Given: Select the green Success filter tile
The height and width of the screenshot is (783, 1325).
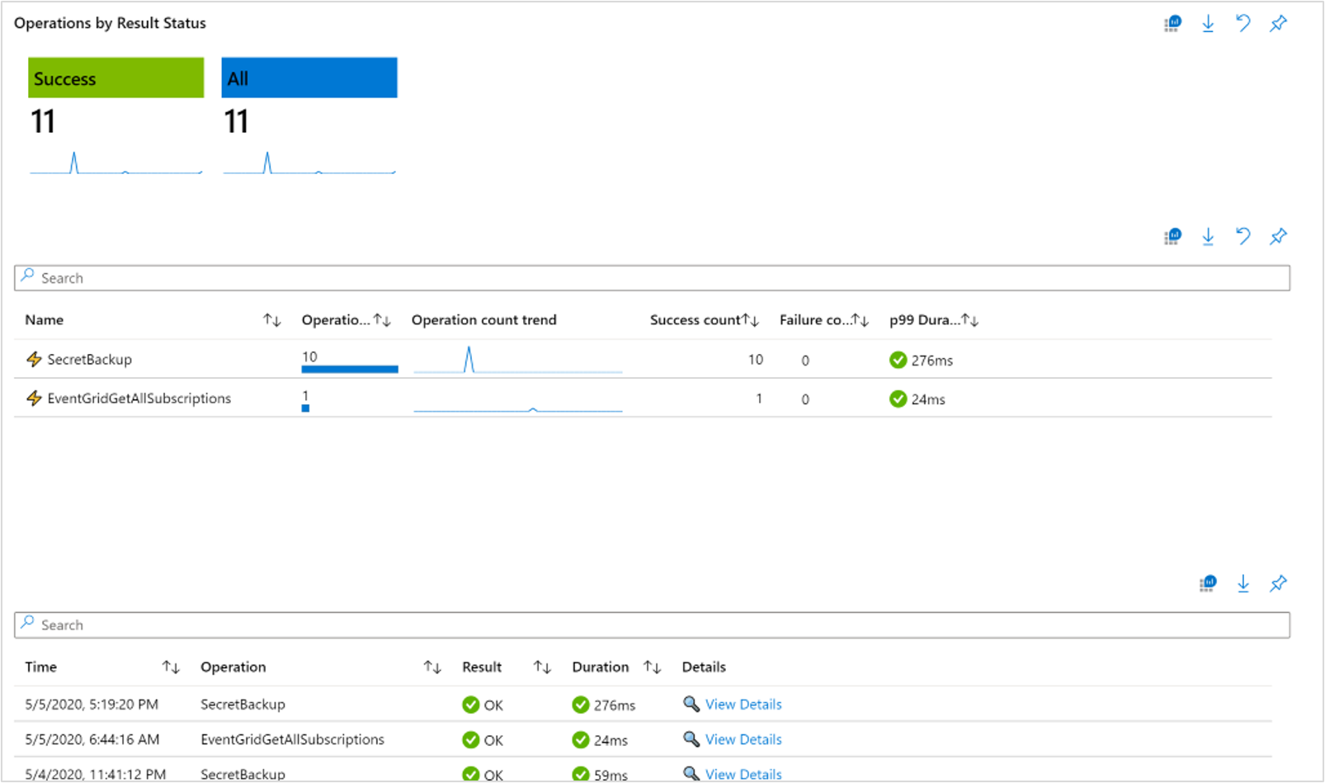Looking at the screenshot, I should (116, 78).
